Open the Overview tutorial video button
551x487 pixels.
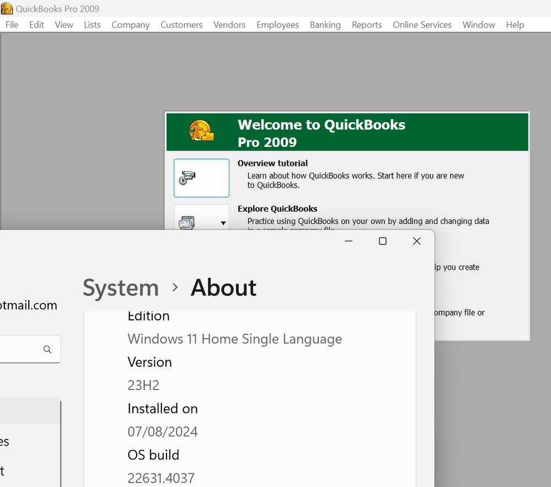(201, 178)
